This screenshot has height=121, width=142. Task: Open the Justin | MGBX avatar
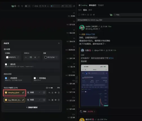(82, 27)
